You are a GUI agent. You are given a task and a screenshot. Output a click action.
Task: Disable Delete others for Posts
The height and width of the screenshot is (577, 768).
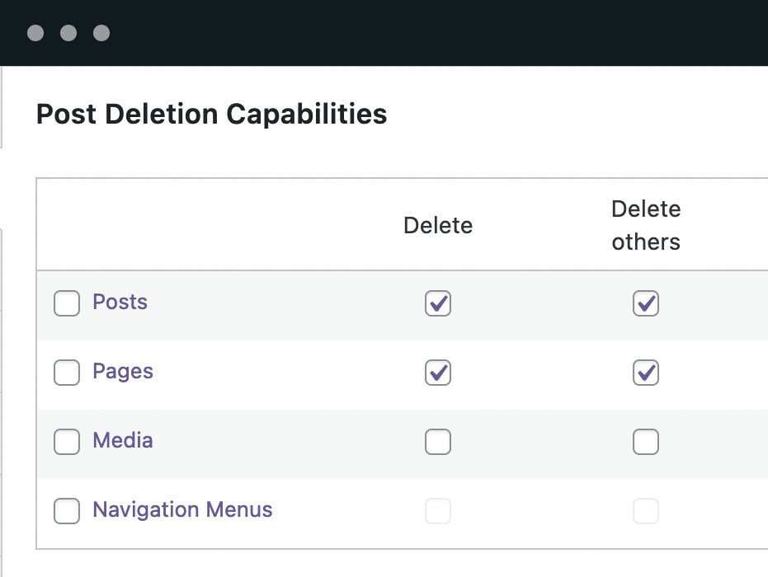tap(646, 303)
